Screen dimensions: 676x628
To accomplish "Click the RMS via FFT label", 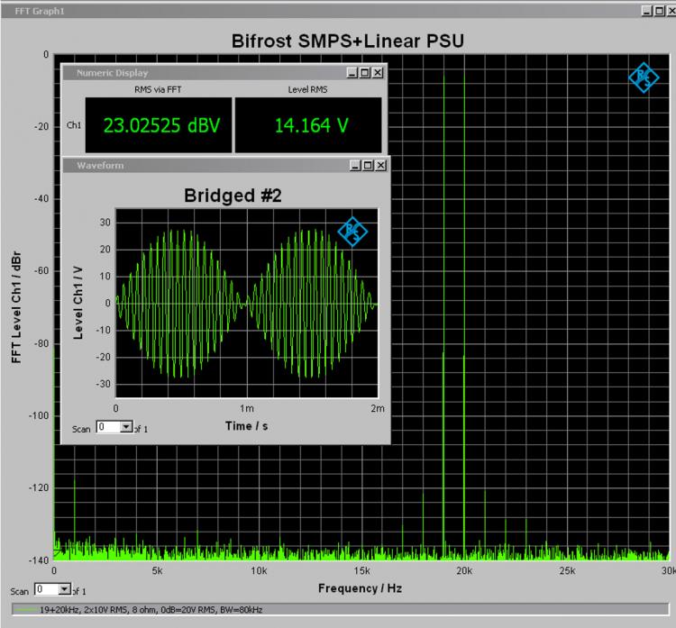I will click(158, 90).
